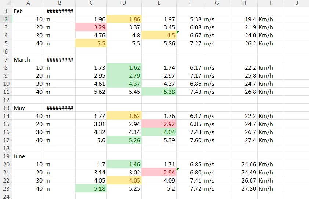Click the cell labeled May
The width and height of the screenshot is (309, 199).
(x=28, y=108)
